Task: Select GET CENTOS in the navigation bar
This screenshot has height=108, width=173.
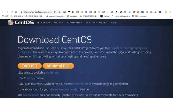Action: [43, 22]
